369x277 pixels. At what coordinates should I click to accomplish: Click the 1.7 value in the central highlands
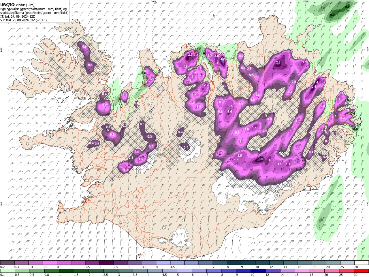(255, 127)
